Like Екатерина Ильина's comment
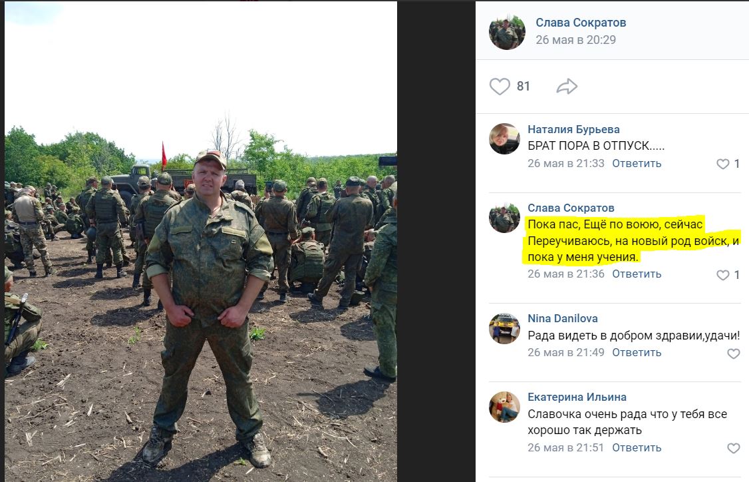This screenshot has height=482, width=749. coord(734,448)
